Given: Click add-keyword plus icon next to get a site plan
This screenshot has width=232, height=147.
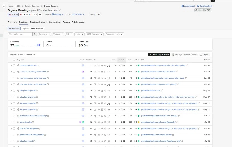Looking at the screenshot, I should [18, 122].
